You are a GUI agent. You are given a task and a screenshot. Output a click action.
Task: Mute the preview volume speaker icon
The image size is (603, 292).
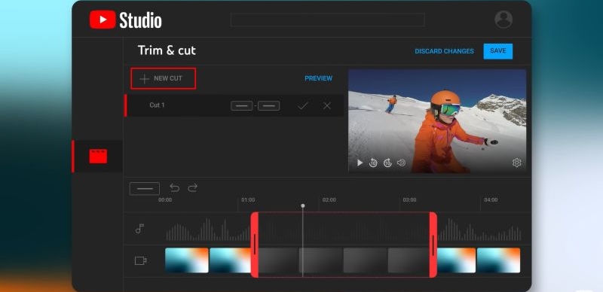pos(401,163)
